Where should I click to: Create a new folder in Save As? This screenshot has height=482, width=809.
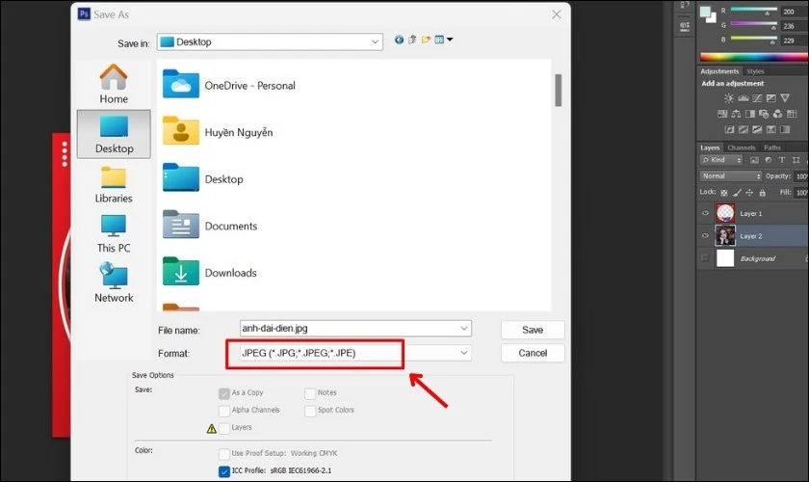(x=426, y=40)
